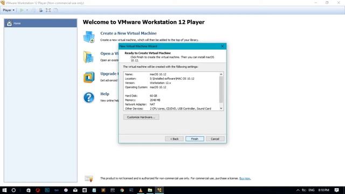345x194 pixels.
Task: Select Home in the library sidebar
Action: [x=40, y=23]
